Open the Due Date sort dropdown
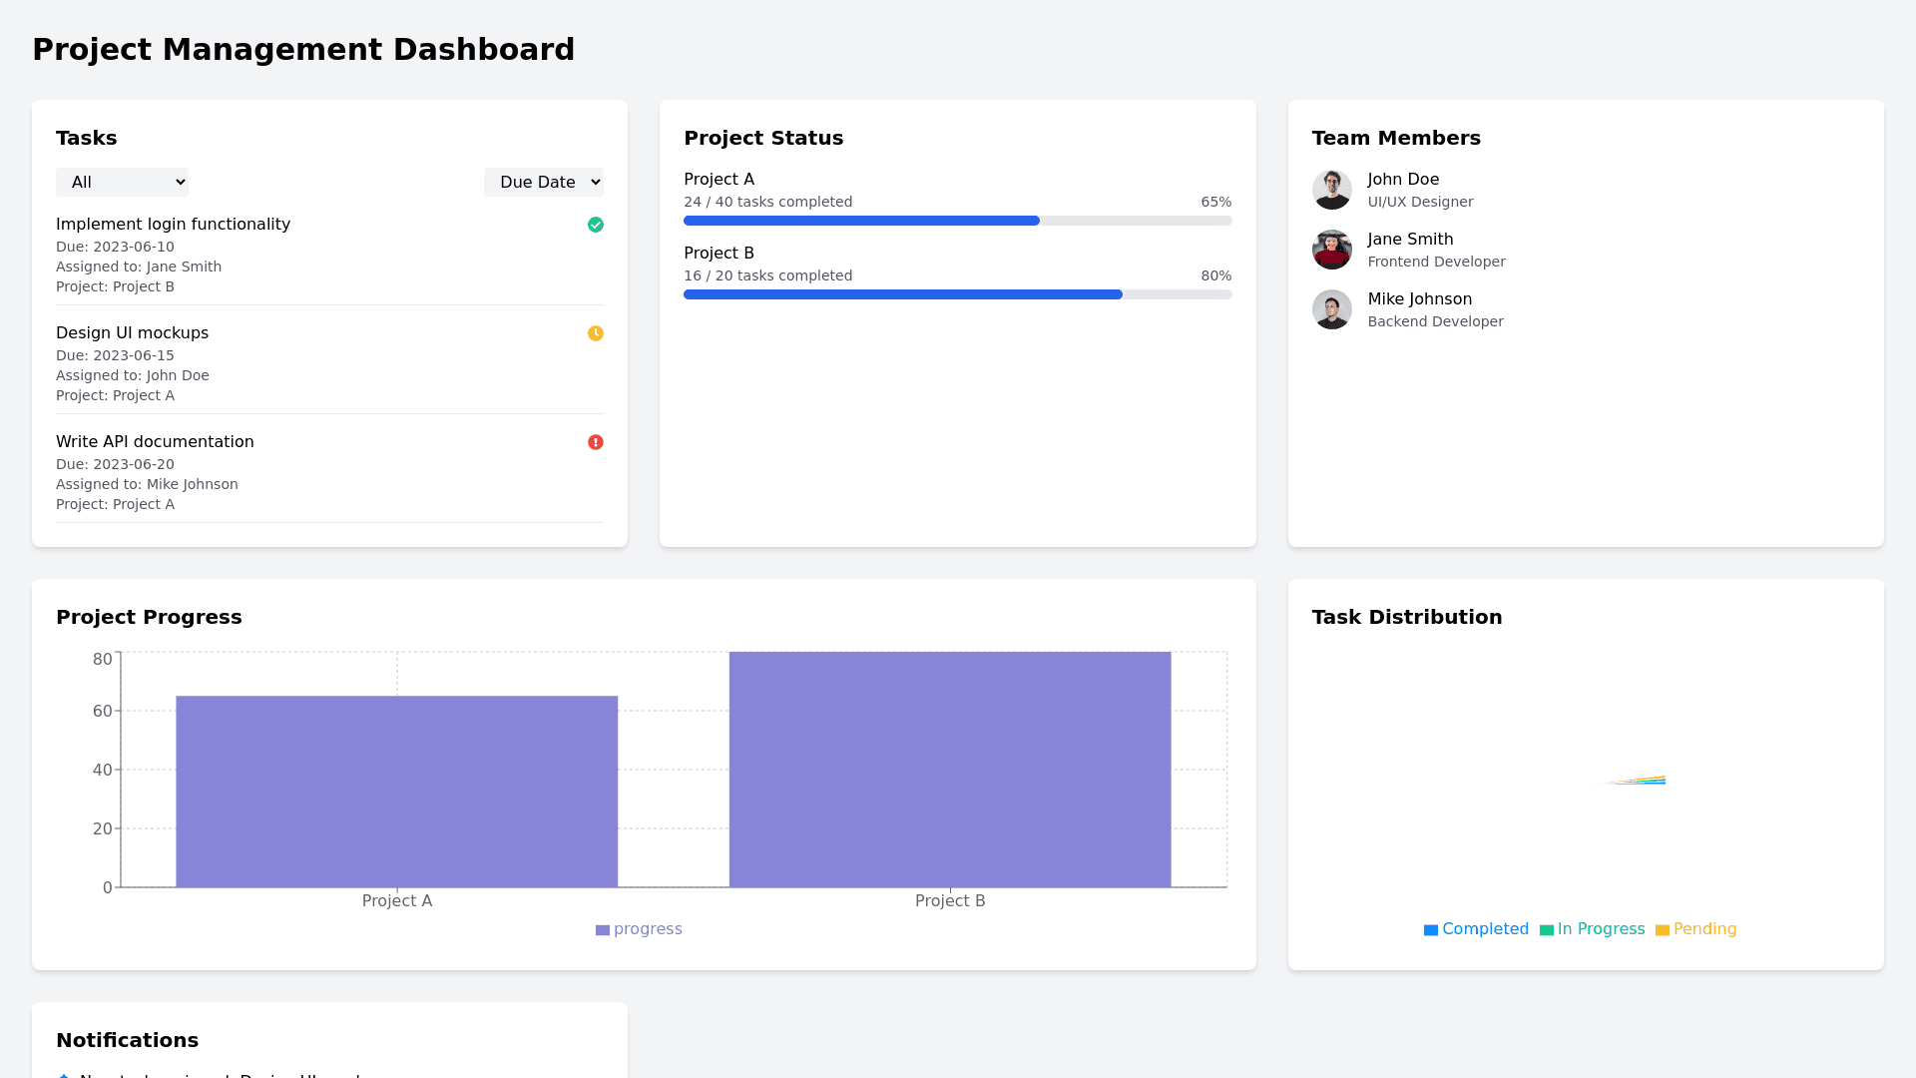Screen dimensions: 1916x1078 [543, 182]
